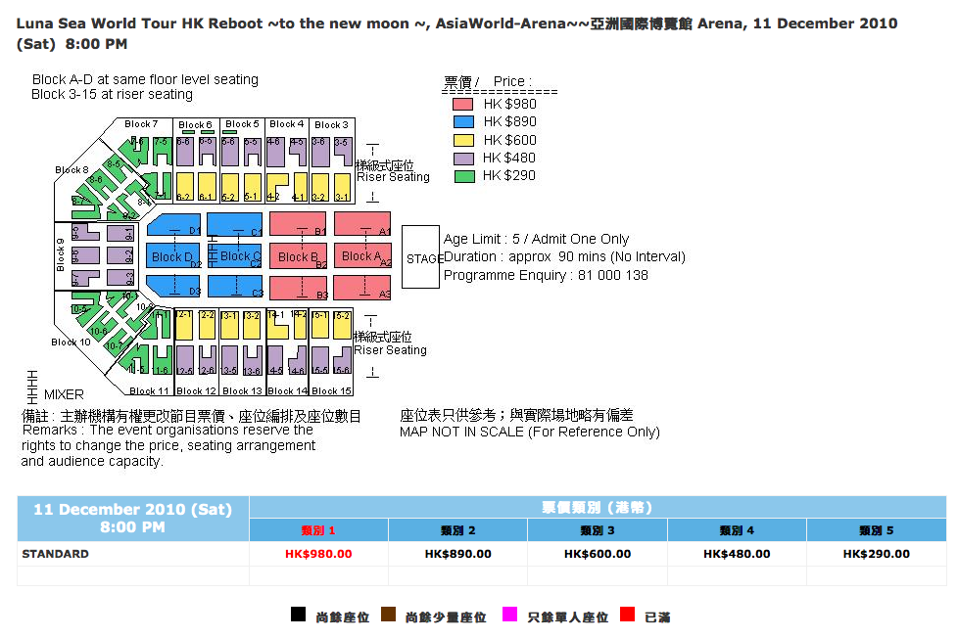Click the vertical 'Block 9' label
Screen dimensions: 958x639
[x=60, y=254]
